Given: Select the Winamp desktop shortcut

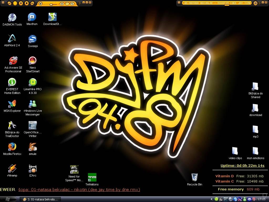Looking at the screenshot, I should tap(12, 171).
